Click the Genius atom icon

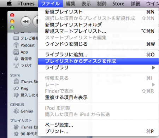click(x=16, y=111)
